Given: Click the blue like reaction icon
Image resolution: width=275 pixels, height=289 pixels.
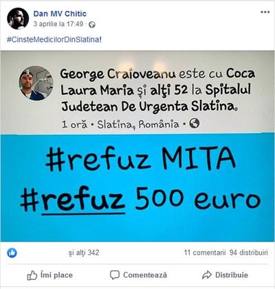Looking at the screenshot, I should 12,253.
